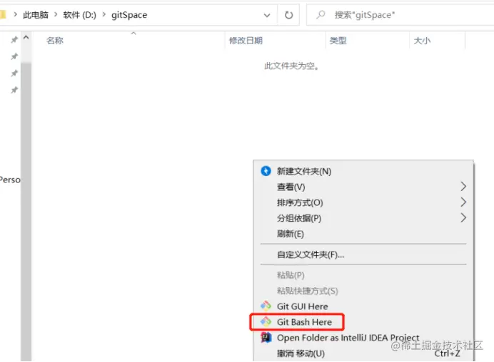Image resolution: width=494 pixels, height=362 pixels.
Task: Collapse navigation pane with up arrow
Action: tap(26, 38)
